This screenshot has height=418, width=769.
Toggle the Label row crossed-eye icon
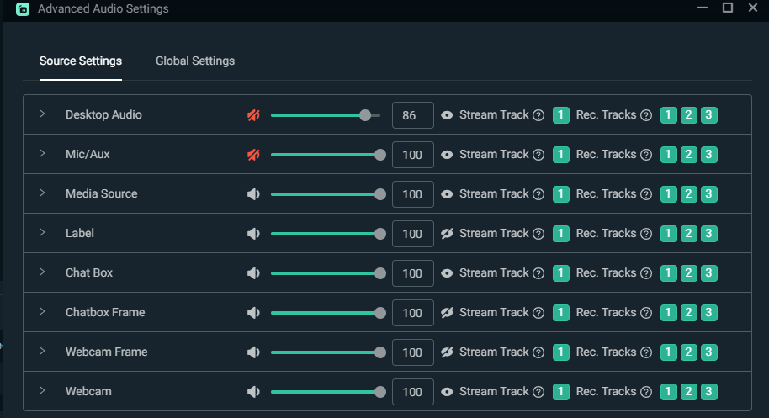point(448,234)
